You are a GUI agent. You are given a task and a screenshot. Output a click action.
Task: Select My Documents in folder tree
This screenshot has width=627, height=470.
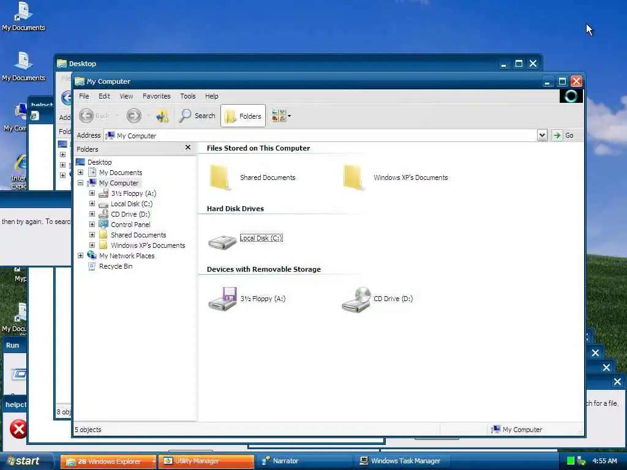[x=121, y=173]
